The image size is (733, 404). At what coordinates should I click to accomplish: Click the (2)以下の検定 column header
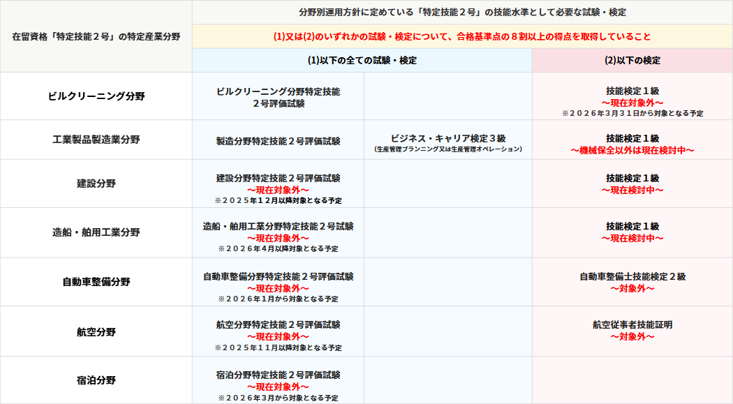[x=632, y=61]
